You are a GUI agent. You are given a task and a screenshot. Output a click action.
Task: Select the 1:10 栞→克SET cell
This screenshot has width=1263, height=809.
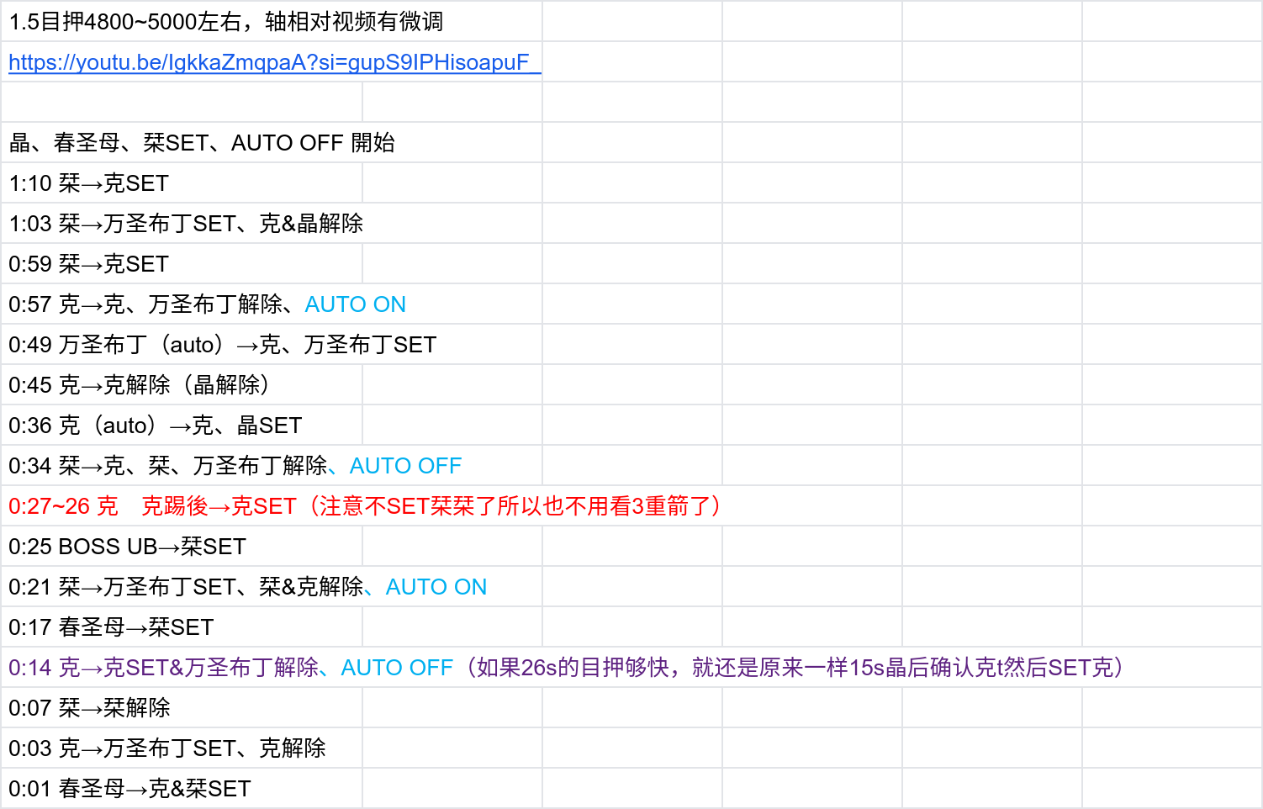coord(89,183)
